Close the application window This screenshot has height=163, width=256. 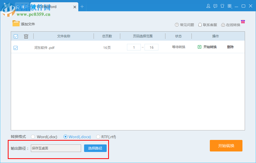coord(251,6)
